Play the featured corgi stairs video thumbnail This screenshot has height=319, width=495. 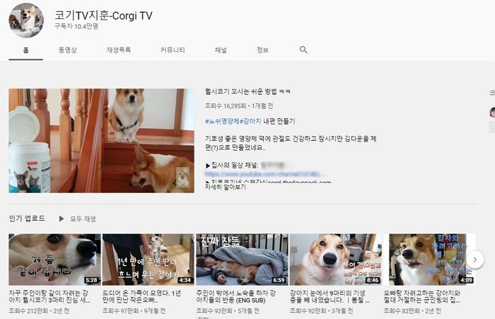101,141
